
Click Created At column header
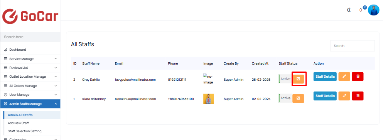(260, 63)
